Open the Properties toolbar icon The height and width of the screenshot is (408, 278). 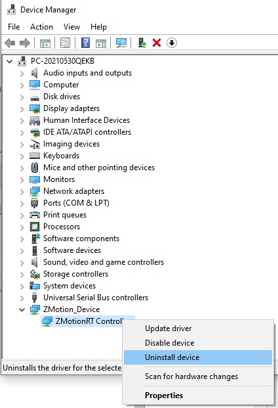65,43
